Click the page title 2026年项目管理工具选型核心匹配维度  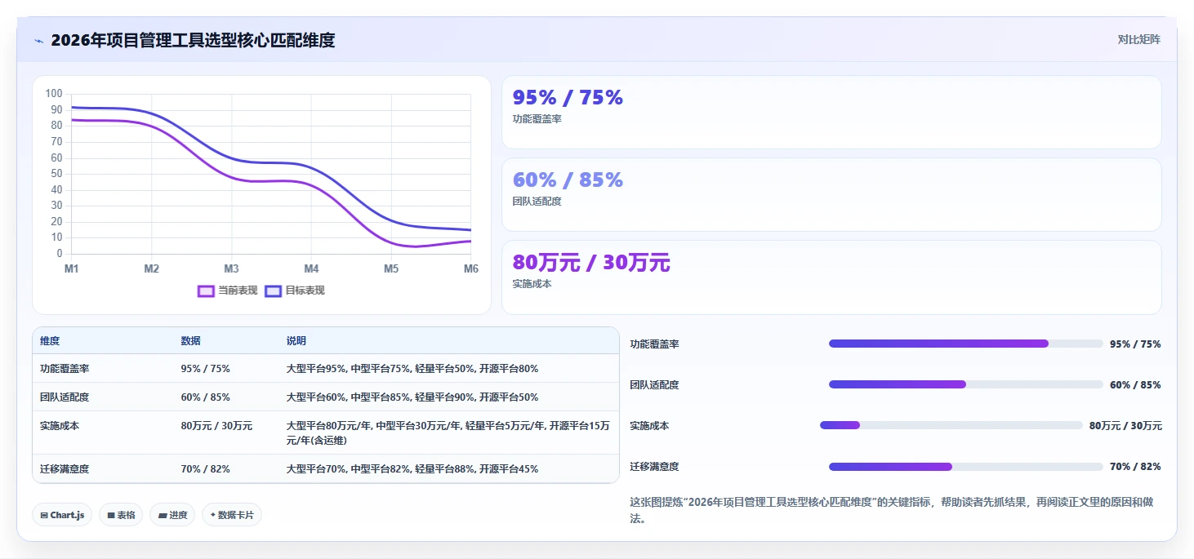[193, 40]
